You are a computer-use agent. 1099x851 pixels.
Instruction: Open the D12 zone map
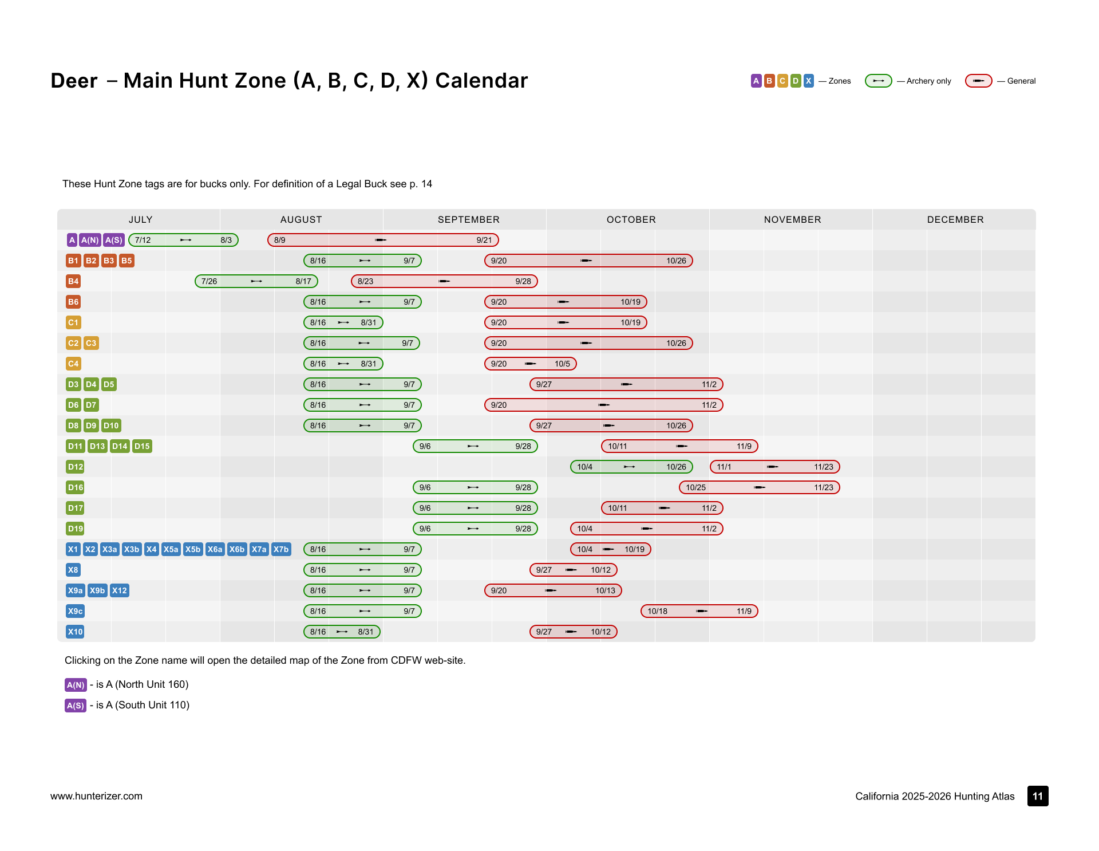(76, 467)
